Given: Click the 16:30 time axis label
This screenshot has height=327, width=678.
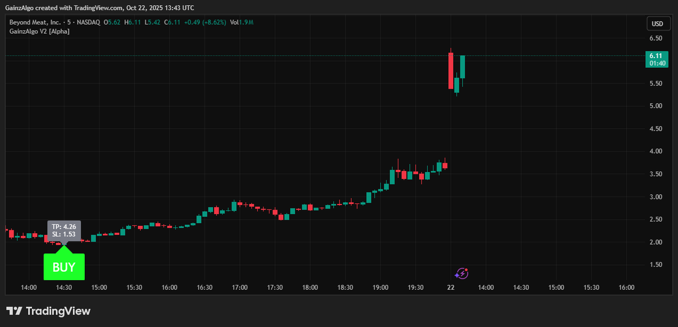Looking at the screenshot, I should tap(205, 287).
